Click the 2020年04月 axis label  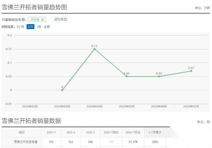click(x=94, y=106)
